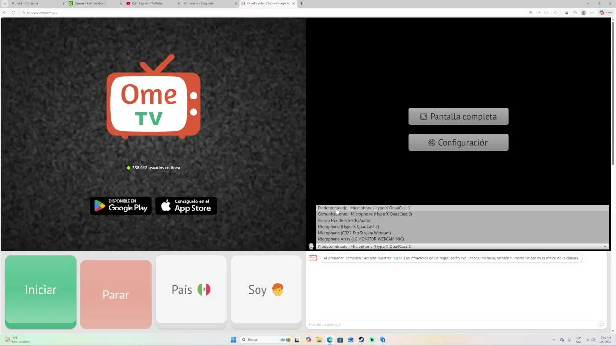Image resolution: width=616 pixels, height=346 pixels.
Task: Open the browser profile avatar
Action: [584, 12]
